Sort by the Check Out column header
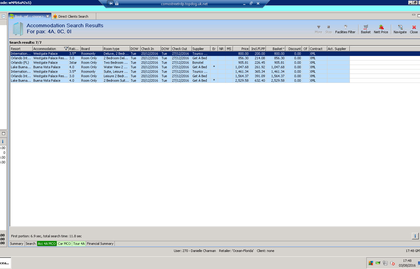The image size is (420, 269). (x=182, y=49)
